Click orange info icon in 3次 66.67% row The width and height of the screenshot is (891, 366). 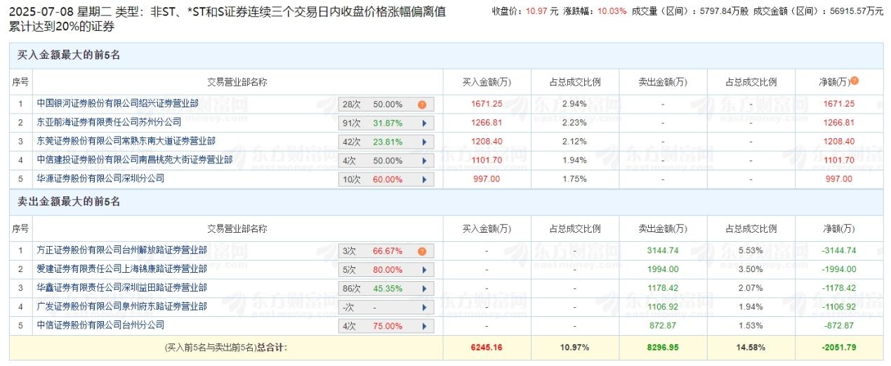[422, 251]
